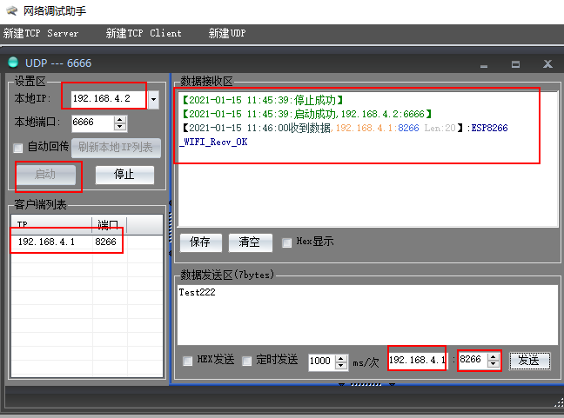
Task: Click the green UDP status indicator icon
Action: click(13, 63)
